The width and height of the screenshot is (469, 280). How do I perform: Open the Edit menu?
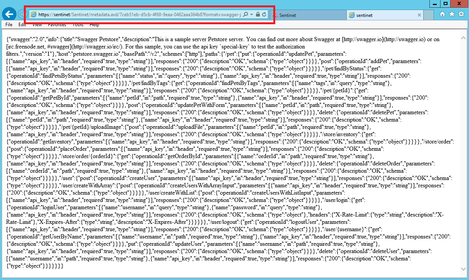point(22,25)
